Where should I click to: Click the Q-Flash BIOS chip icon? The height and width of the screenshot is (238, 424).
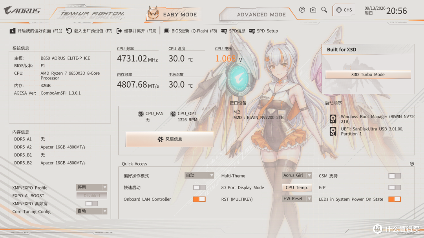point(166,31)
